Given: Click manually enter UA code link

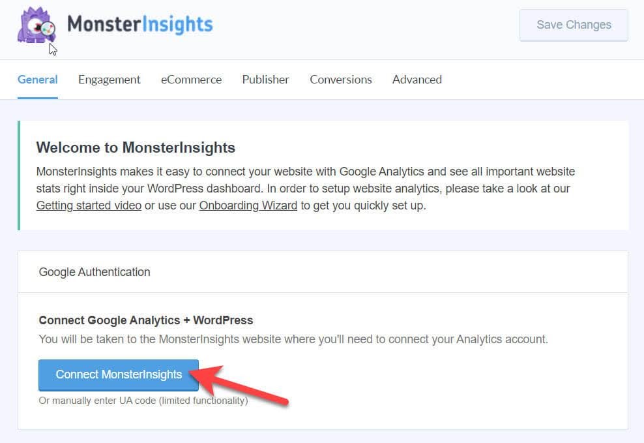Looking at the screenshot, I should 143,400.
